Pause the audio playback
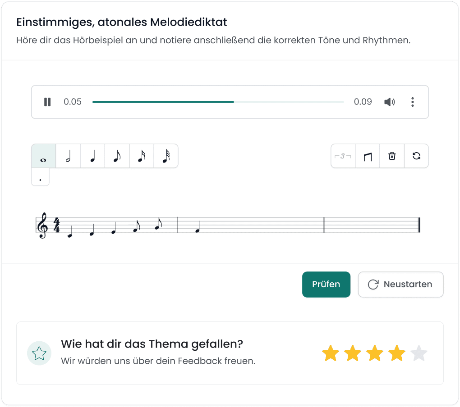The image size is (460, 407). (x=47, y=102)
